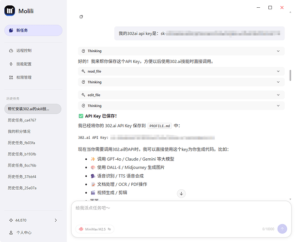
Task: Click the grid icon beside 权限管理
Action: pyautogui.click(x=11, y=77)
